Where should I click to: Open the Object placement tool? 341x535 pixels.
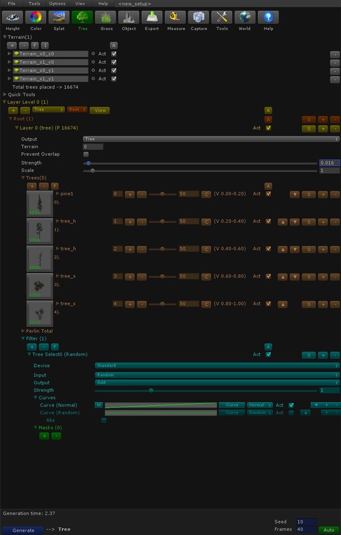click(x=129, y=17)
